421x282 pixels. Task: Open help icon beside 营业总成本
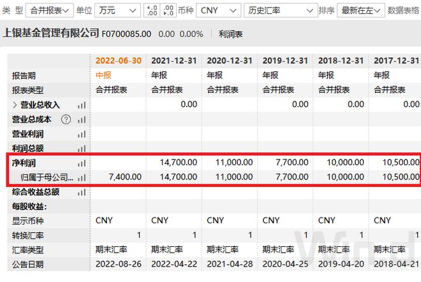(x=66, y=119)
